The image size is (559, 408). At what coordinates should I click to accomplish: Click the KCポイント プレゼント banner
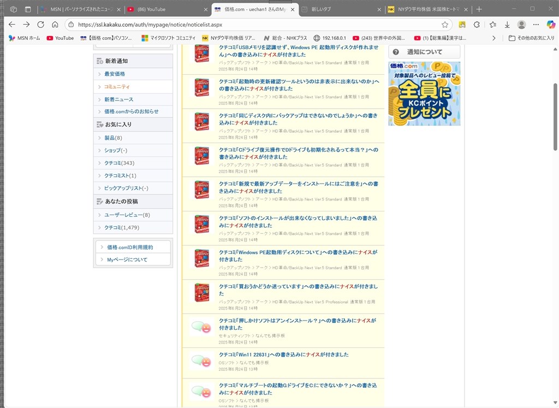tap(424, 94)
